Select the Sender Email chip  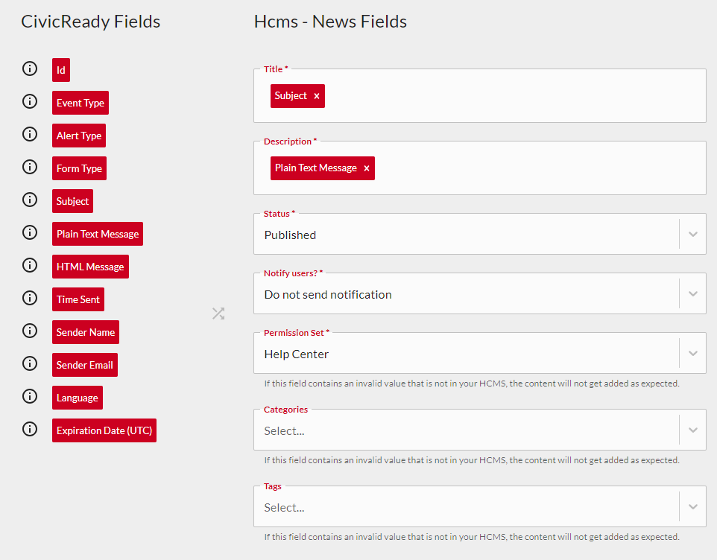coord(85,365)
